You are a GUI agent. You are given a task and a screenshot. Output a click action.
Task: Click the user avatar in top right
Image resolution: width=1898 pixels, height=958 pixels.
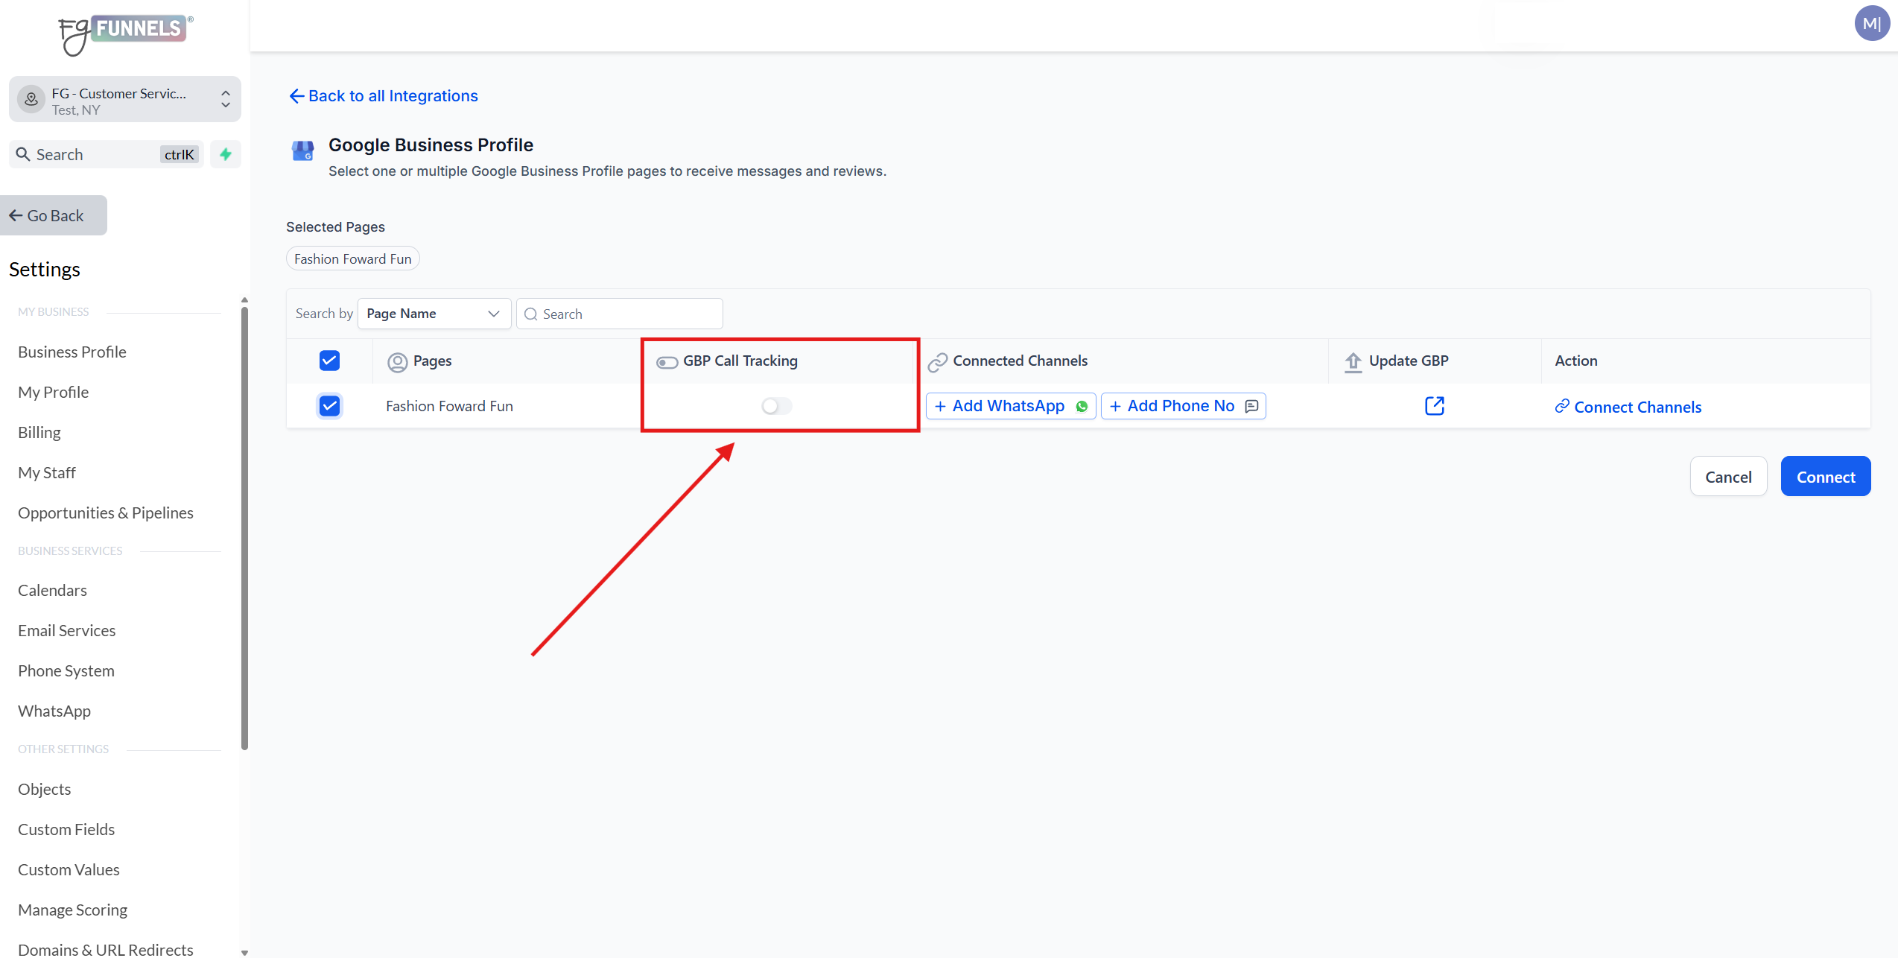click(x=1872, y=23)
